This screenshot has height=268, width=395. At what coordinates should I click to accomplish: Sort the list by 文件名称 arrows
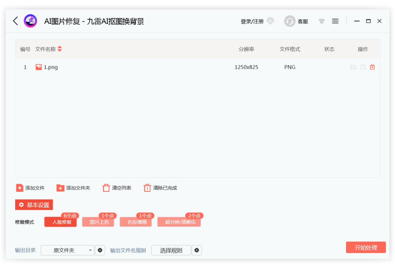click(x=60, y=49)
